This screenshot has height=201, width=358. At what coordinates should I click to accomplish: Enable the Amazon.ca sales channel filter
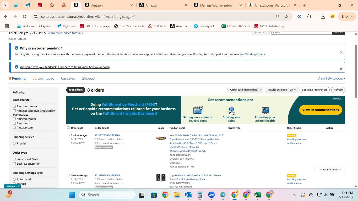[14, 123]
